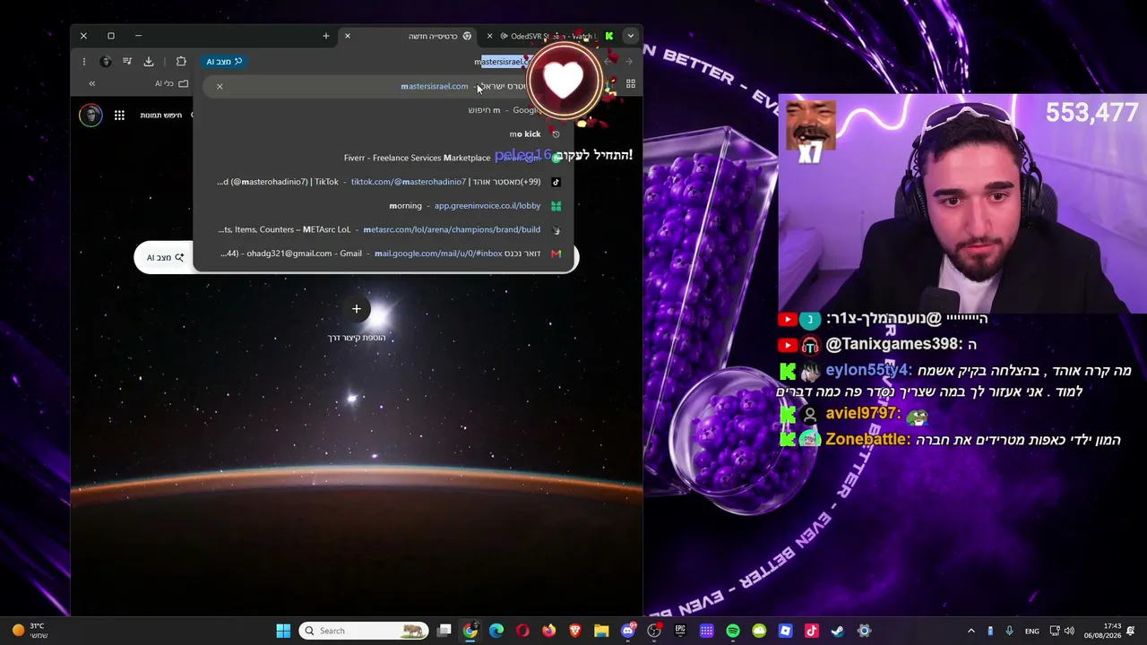Open Chrome downloads tray icon
Screen dimensions: 1147x645
(x=149, y=62)
